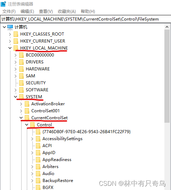Expand HKEY_CURRENT_USER chevron
This screenshot has height=190, width=171.
tap(10, 41)
